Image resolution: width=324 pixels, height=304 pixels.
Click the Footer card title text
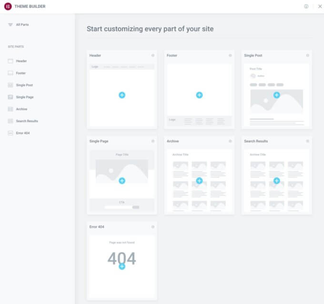coord(172,55)
